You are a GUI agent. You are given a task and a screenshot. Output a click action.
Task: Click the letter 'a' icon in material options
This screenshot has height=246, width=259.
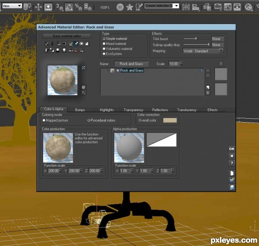[x=52, y=44]
